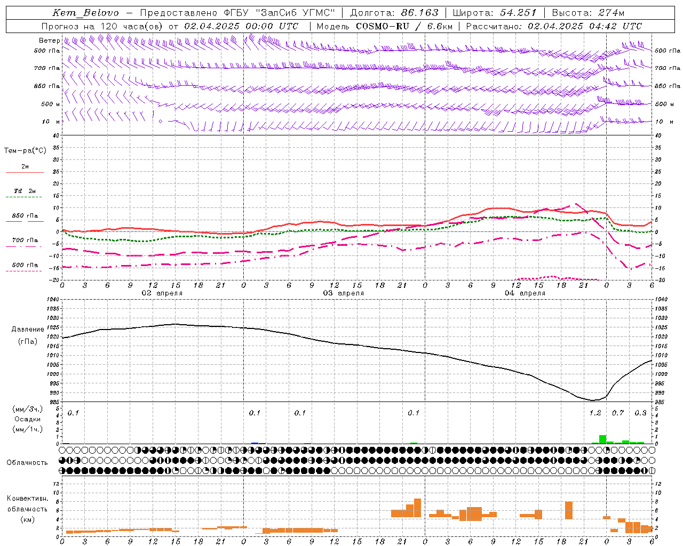This screenshot has width=683, height=546.
Task: Click the 700 гПа temperature legend label
Action: (x=25, y=240)
